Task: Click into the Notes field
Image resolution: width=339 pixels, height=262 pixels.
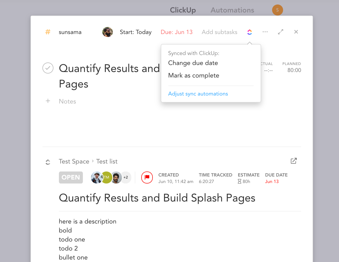Action: (67, 101)
